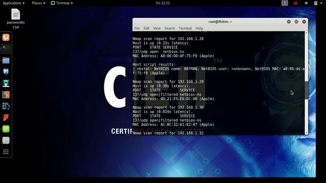
Task: Click the line 'Nmap scan report for 192.168.1.28'
Action: [168, 39]
